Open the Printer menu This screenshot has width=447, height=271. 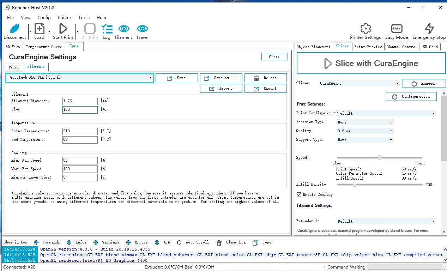[64, 17]
